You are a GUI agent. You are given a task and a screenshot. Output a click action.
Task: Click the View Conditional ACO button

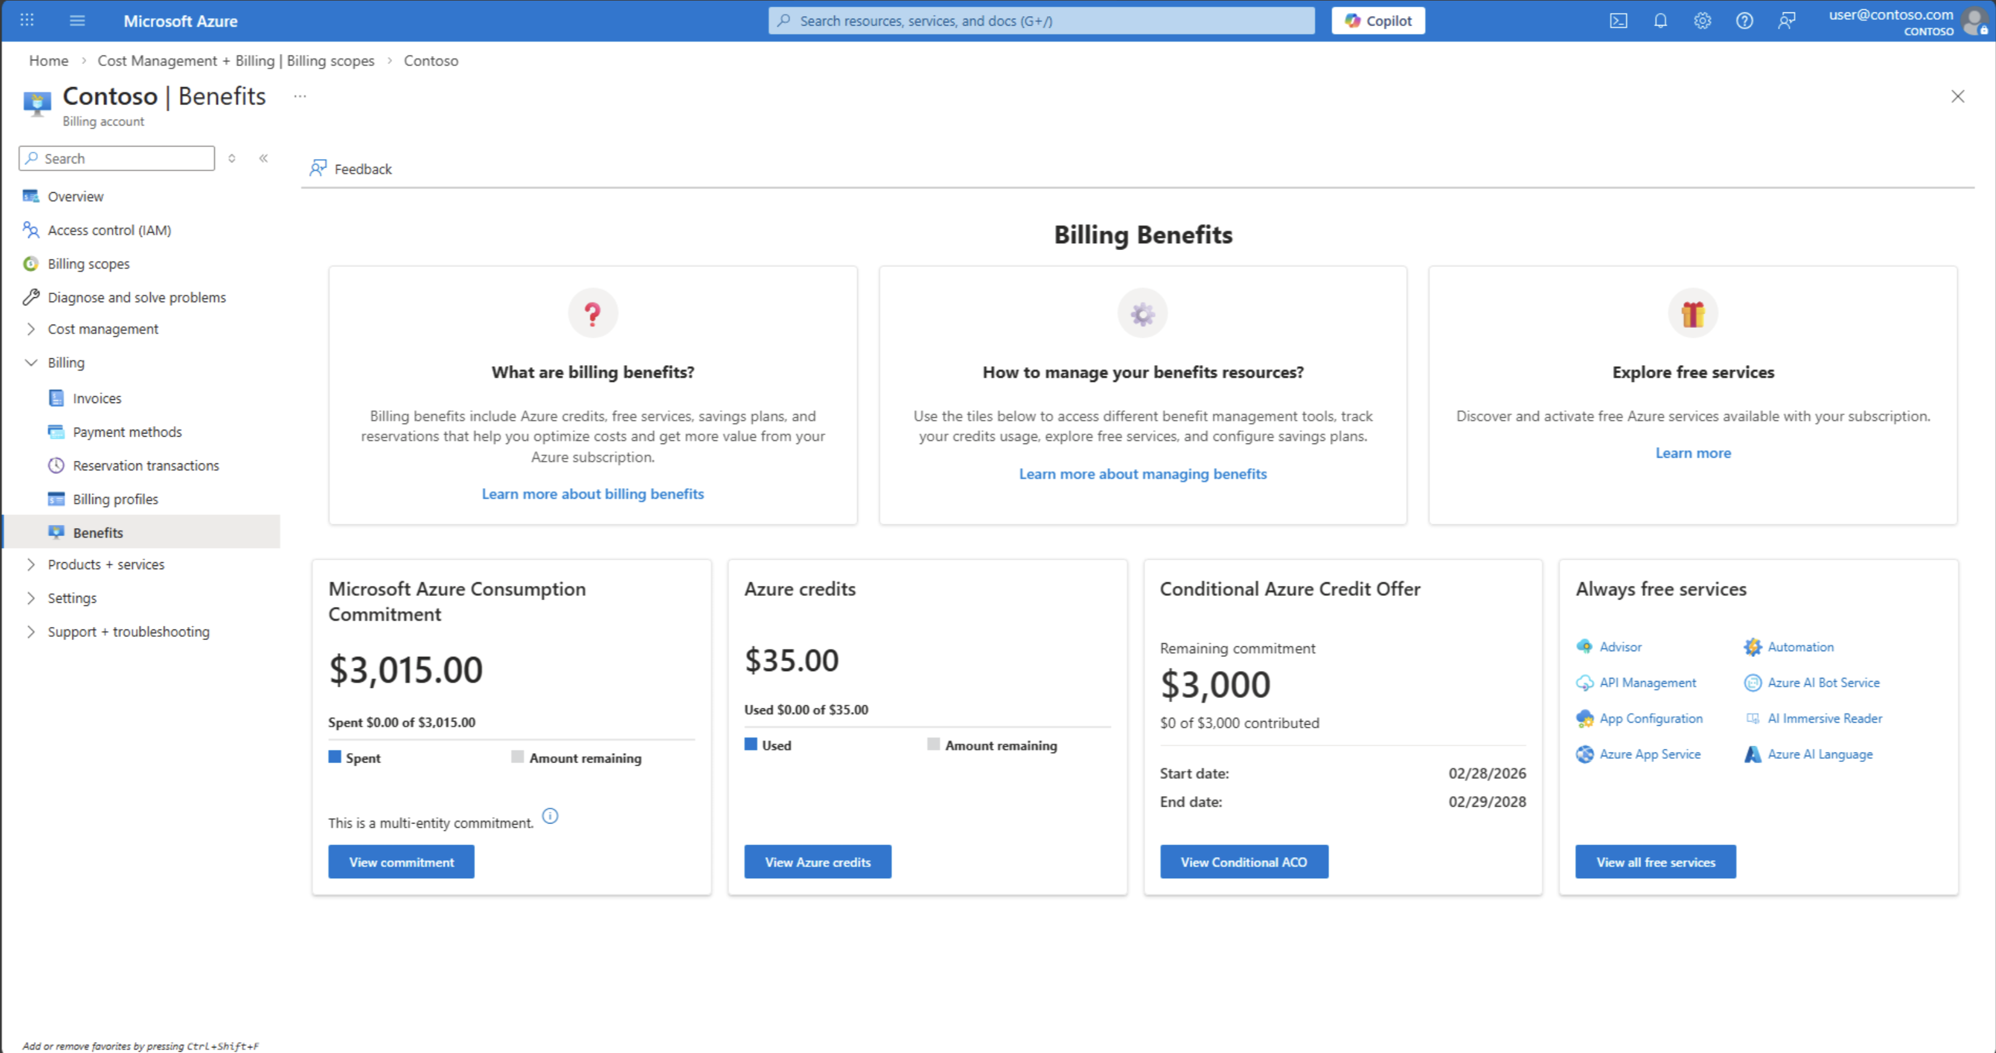[x=1243, y=861]
